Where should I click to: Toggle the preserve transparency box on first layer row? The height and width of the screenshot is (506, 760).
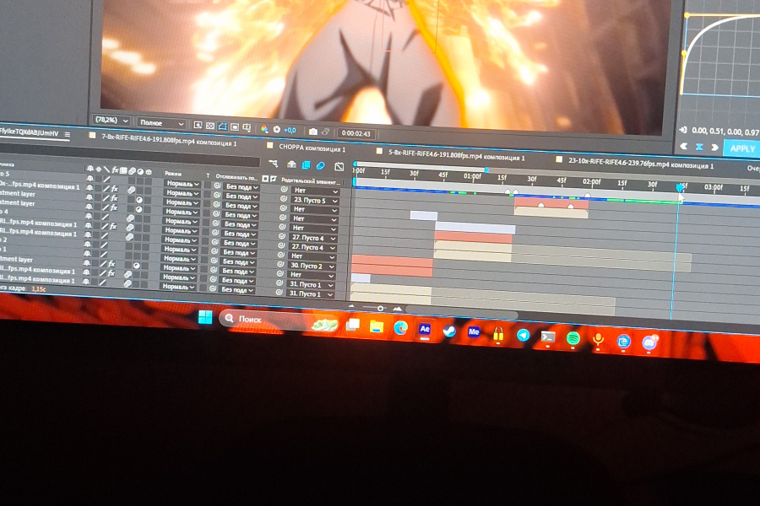point(208,184)
